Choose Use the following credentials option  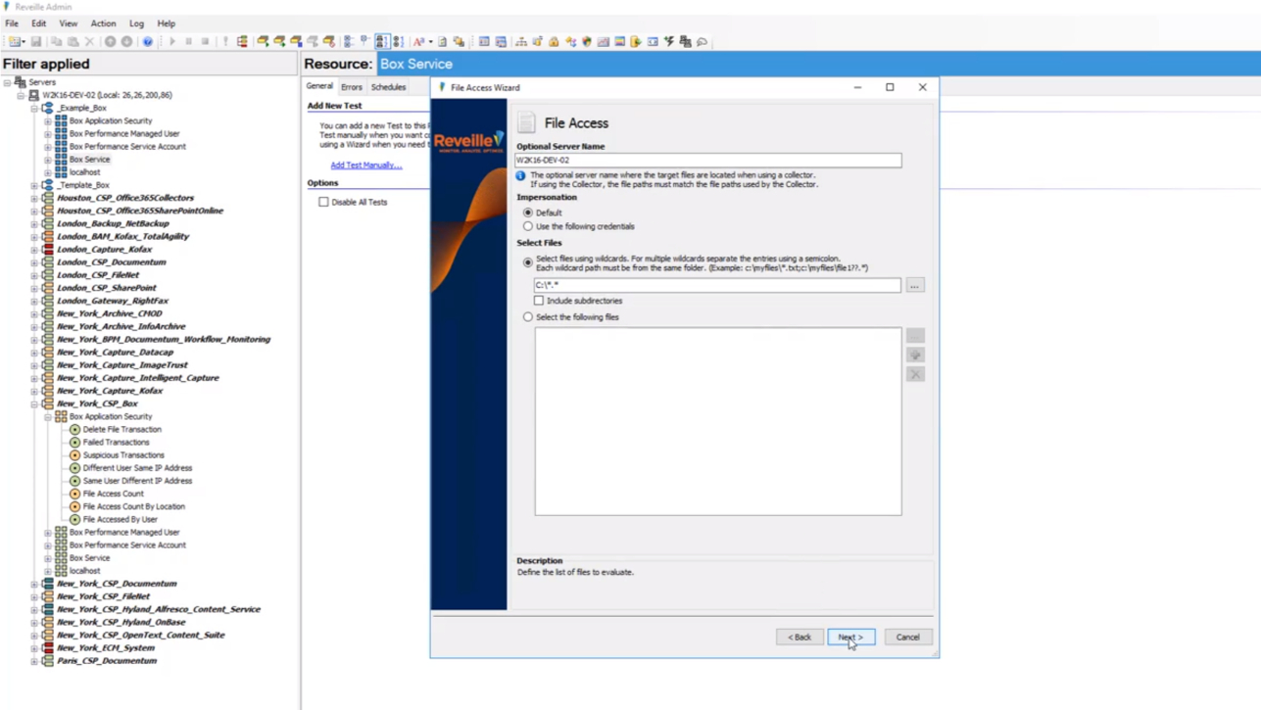tap(528, 226)
